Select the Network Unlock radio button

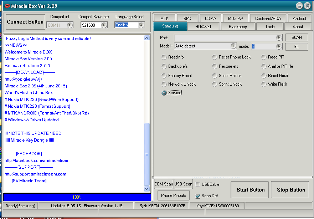pos(164,84)
